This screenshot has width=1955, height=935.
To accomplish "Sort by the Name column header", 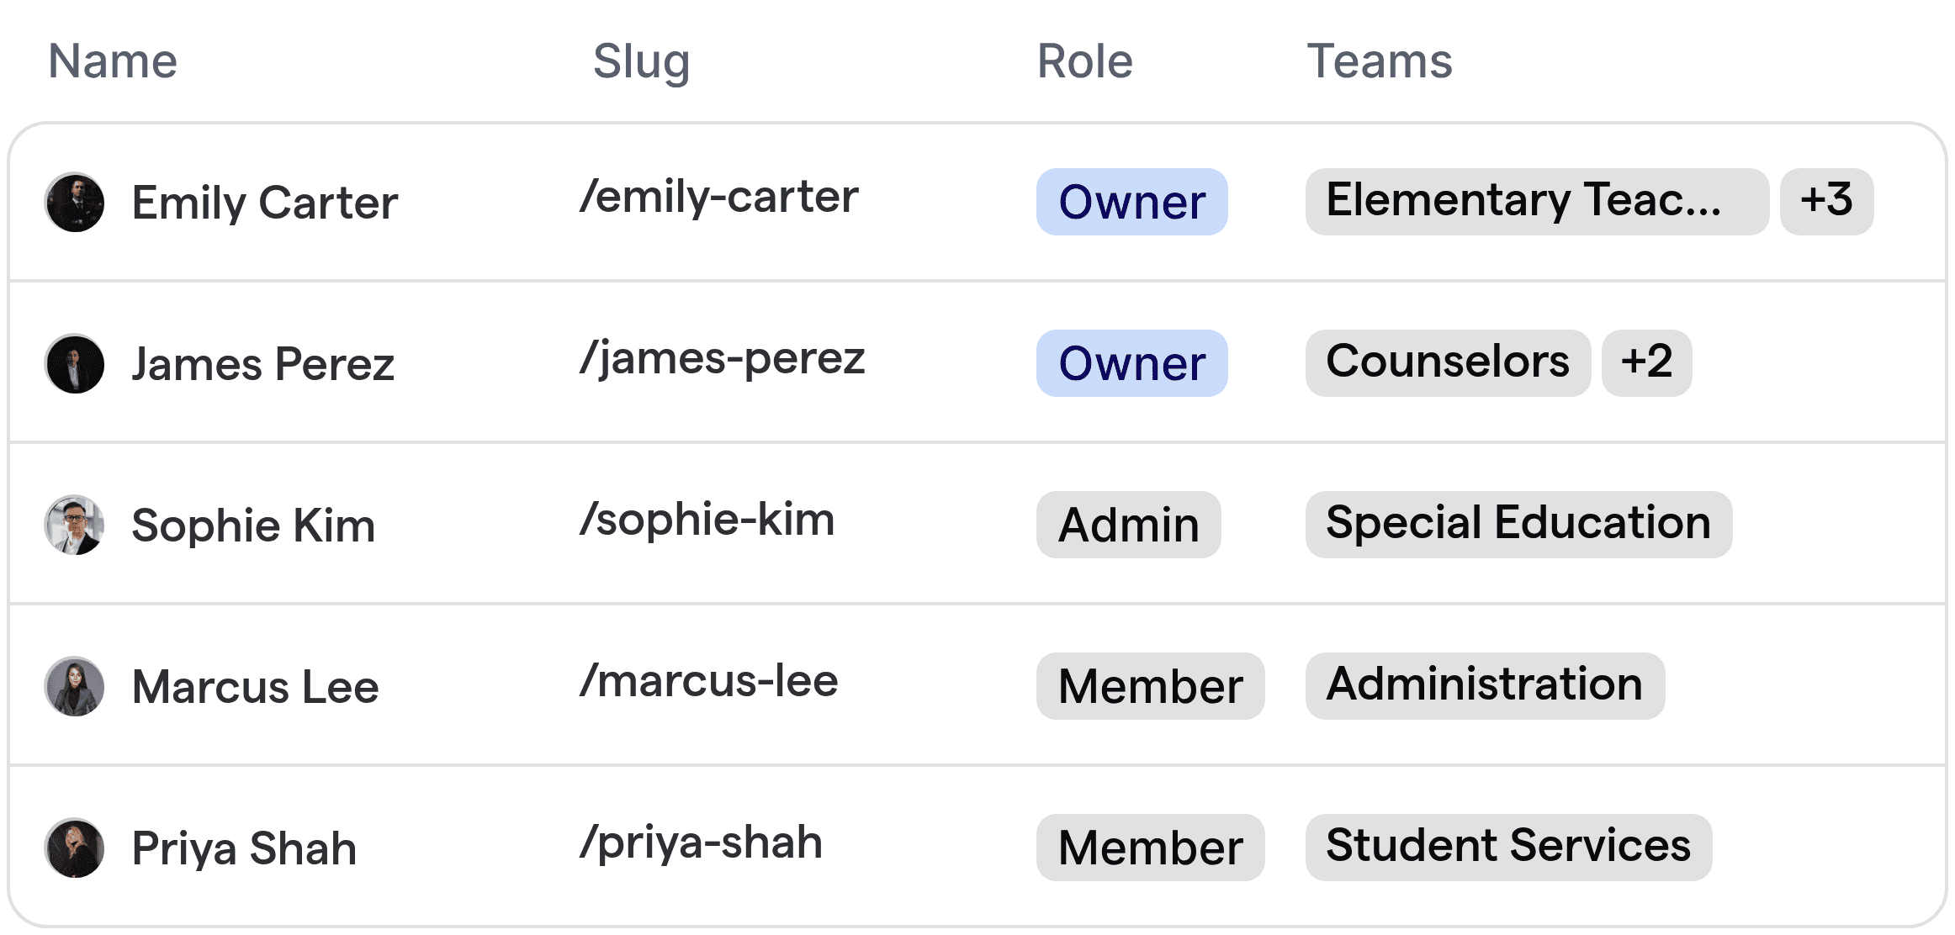I will [x=113, y=61].
